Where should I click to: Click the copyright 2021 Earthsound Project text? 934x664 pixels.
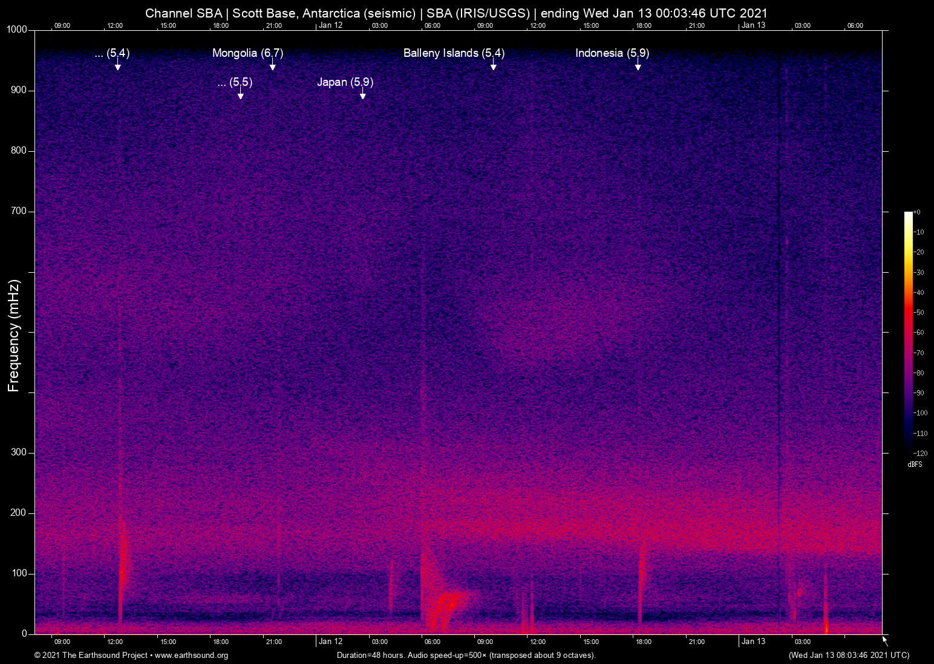click(x=91, y=656)
